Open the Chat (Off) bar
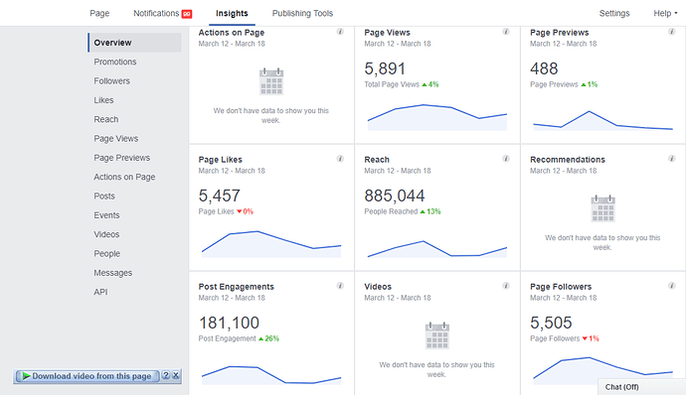The image size is (686, 395). tap(641, 387)
